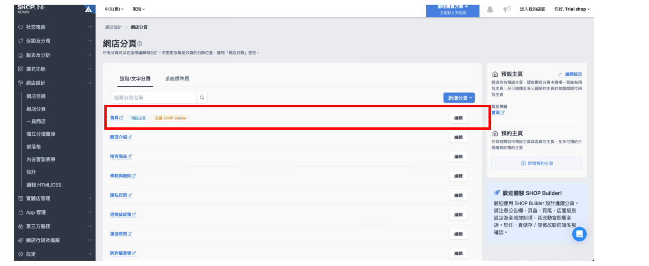Open 內嵌客製表單 in sidebar
This screenshot has height=266, width=649.
pyautogui.click(x=41, y=159)
